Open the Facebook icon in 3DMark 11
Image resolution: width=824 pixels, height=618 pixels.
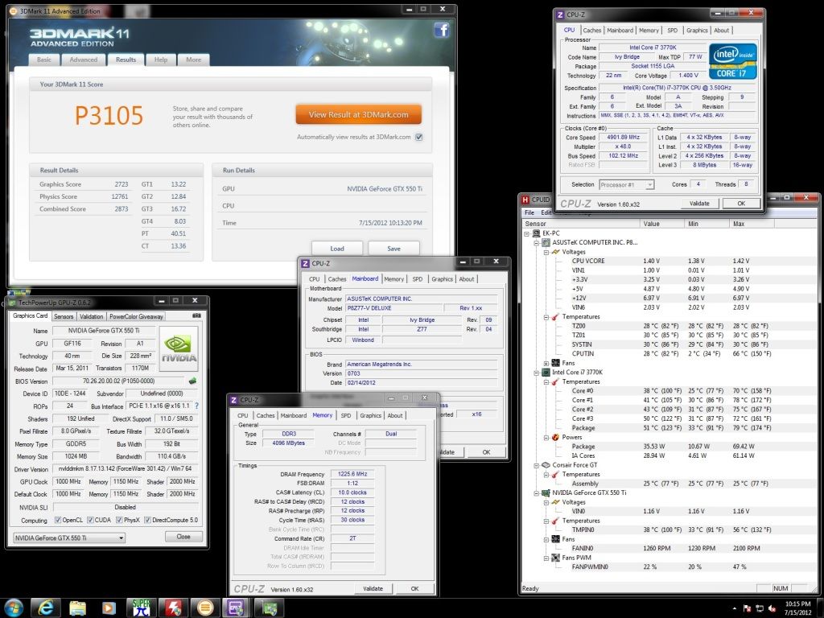442,31
